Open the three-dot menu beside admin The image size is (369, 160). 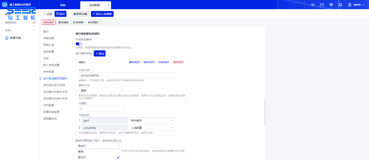(x=364, y=5)
